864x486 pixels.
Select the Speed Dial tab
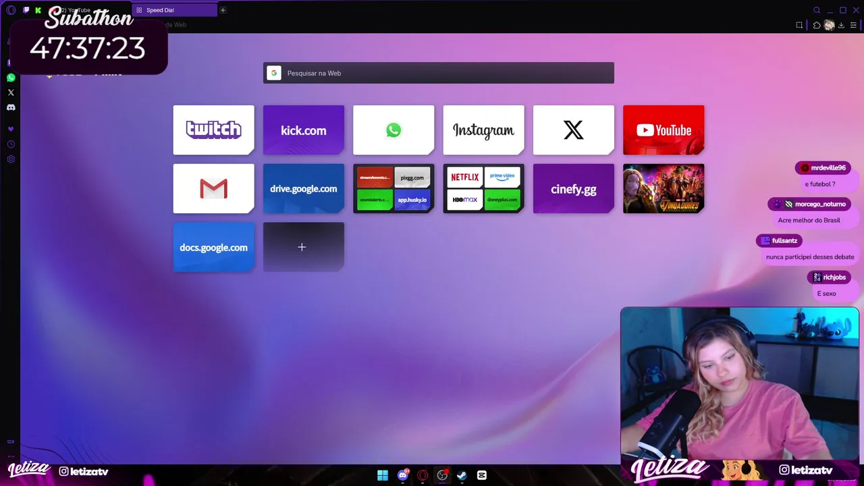(174, 10)
